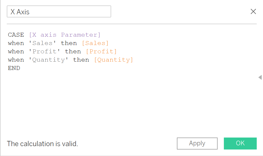Click the 'Quantity' string literal

tap(49, 60)
